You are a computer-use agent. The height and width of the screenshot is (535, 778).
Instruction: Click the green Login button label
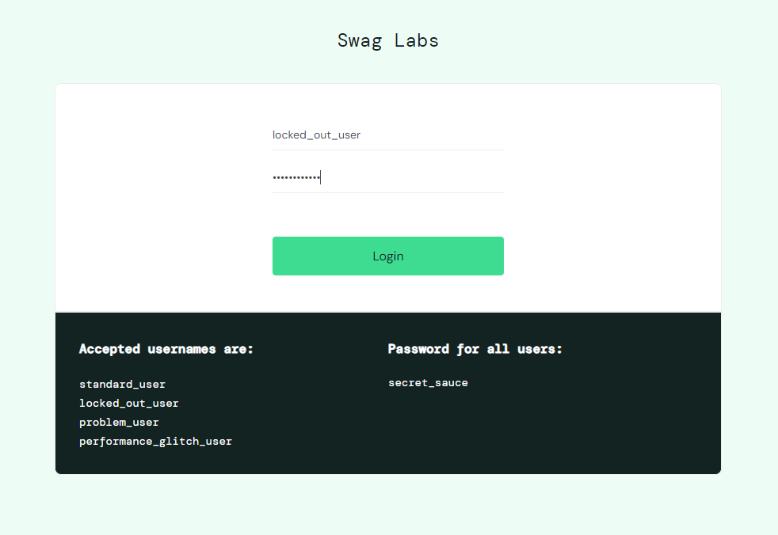[x=387, y=256]
